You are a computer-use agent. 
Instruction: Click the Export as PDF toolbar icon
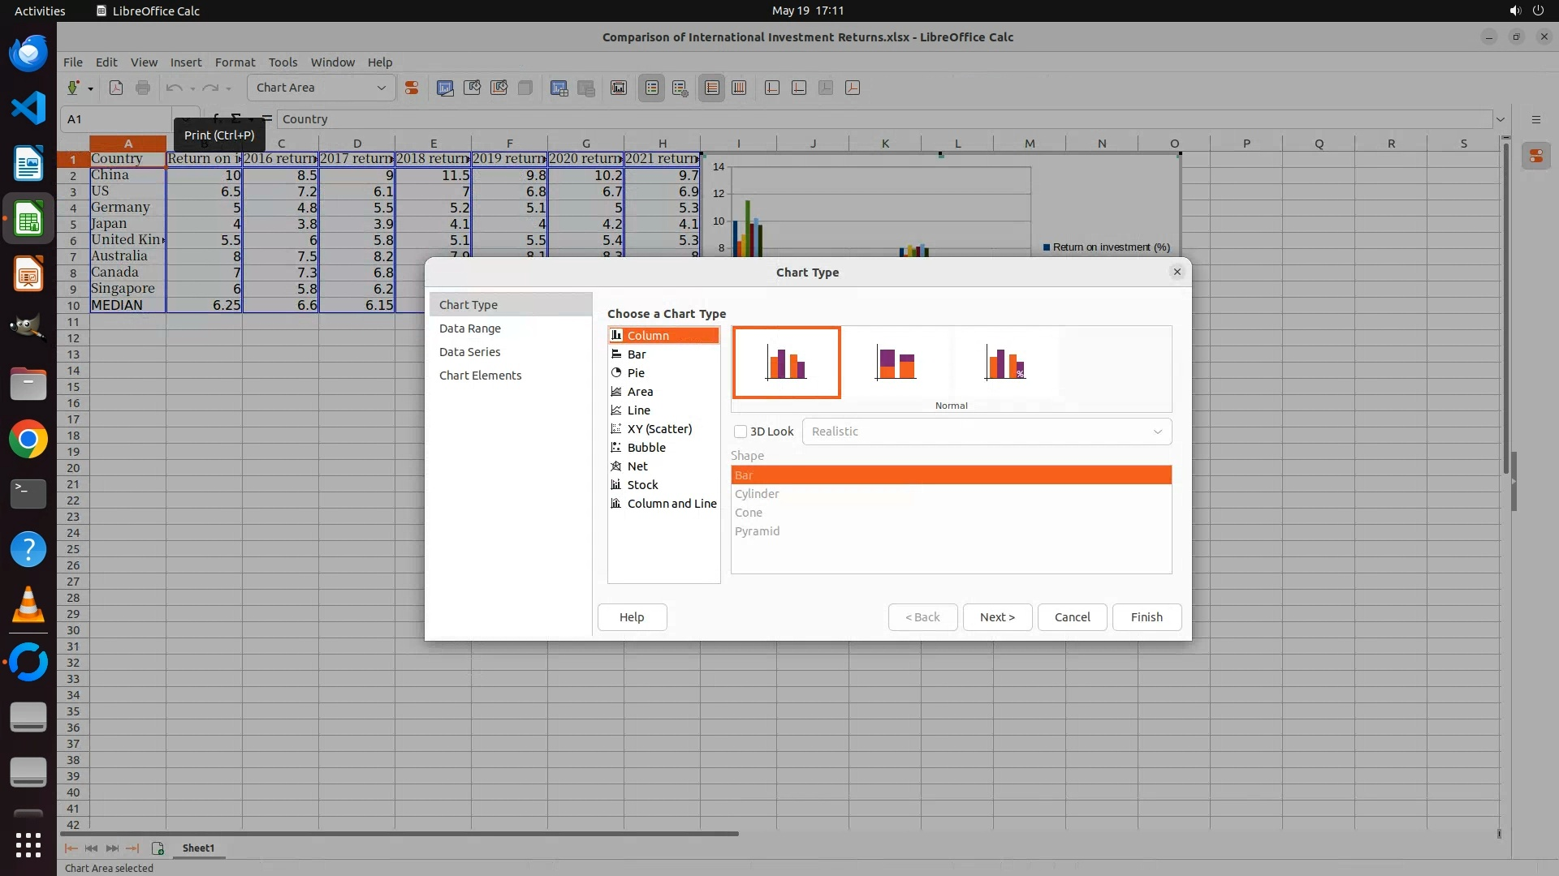point(116,88)
